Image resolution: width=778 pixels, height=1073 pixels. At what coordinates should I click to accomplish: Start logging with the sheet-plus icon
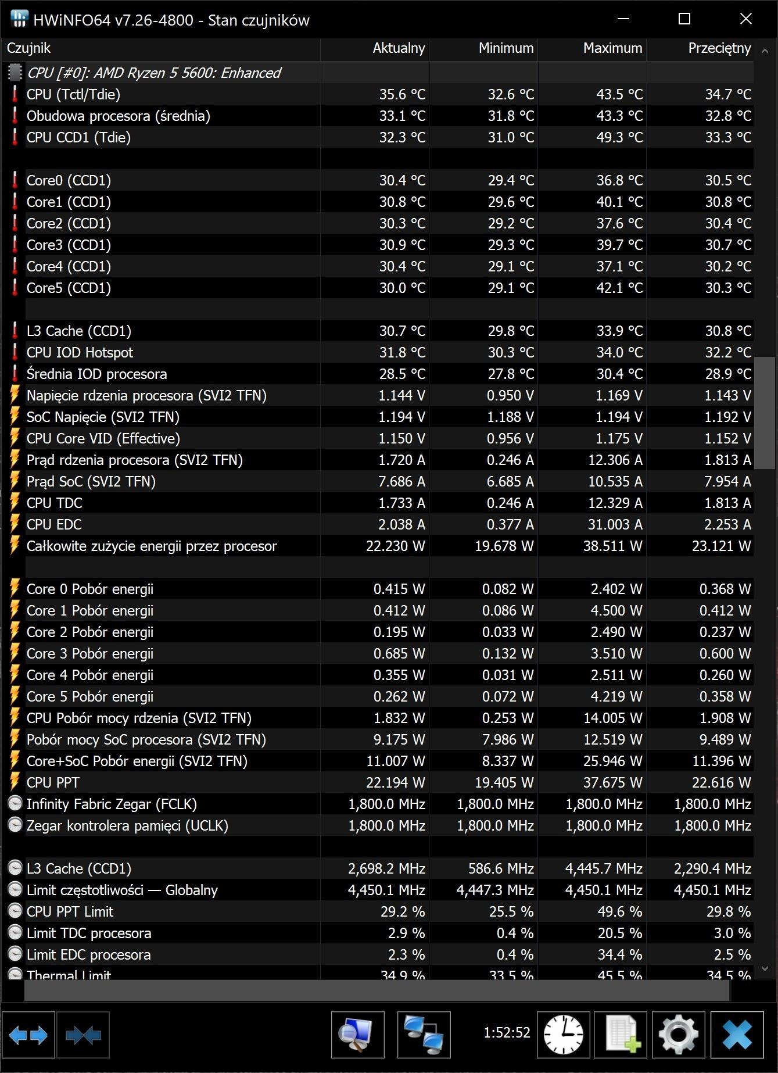pos(621,1035)
